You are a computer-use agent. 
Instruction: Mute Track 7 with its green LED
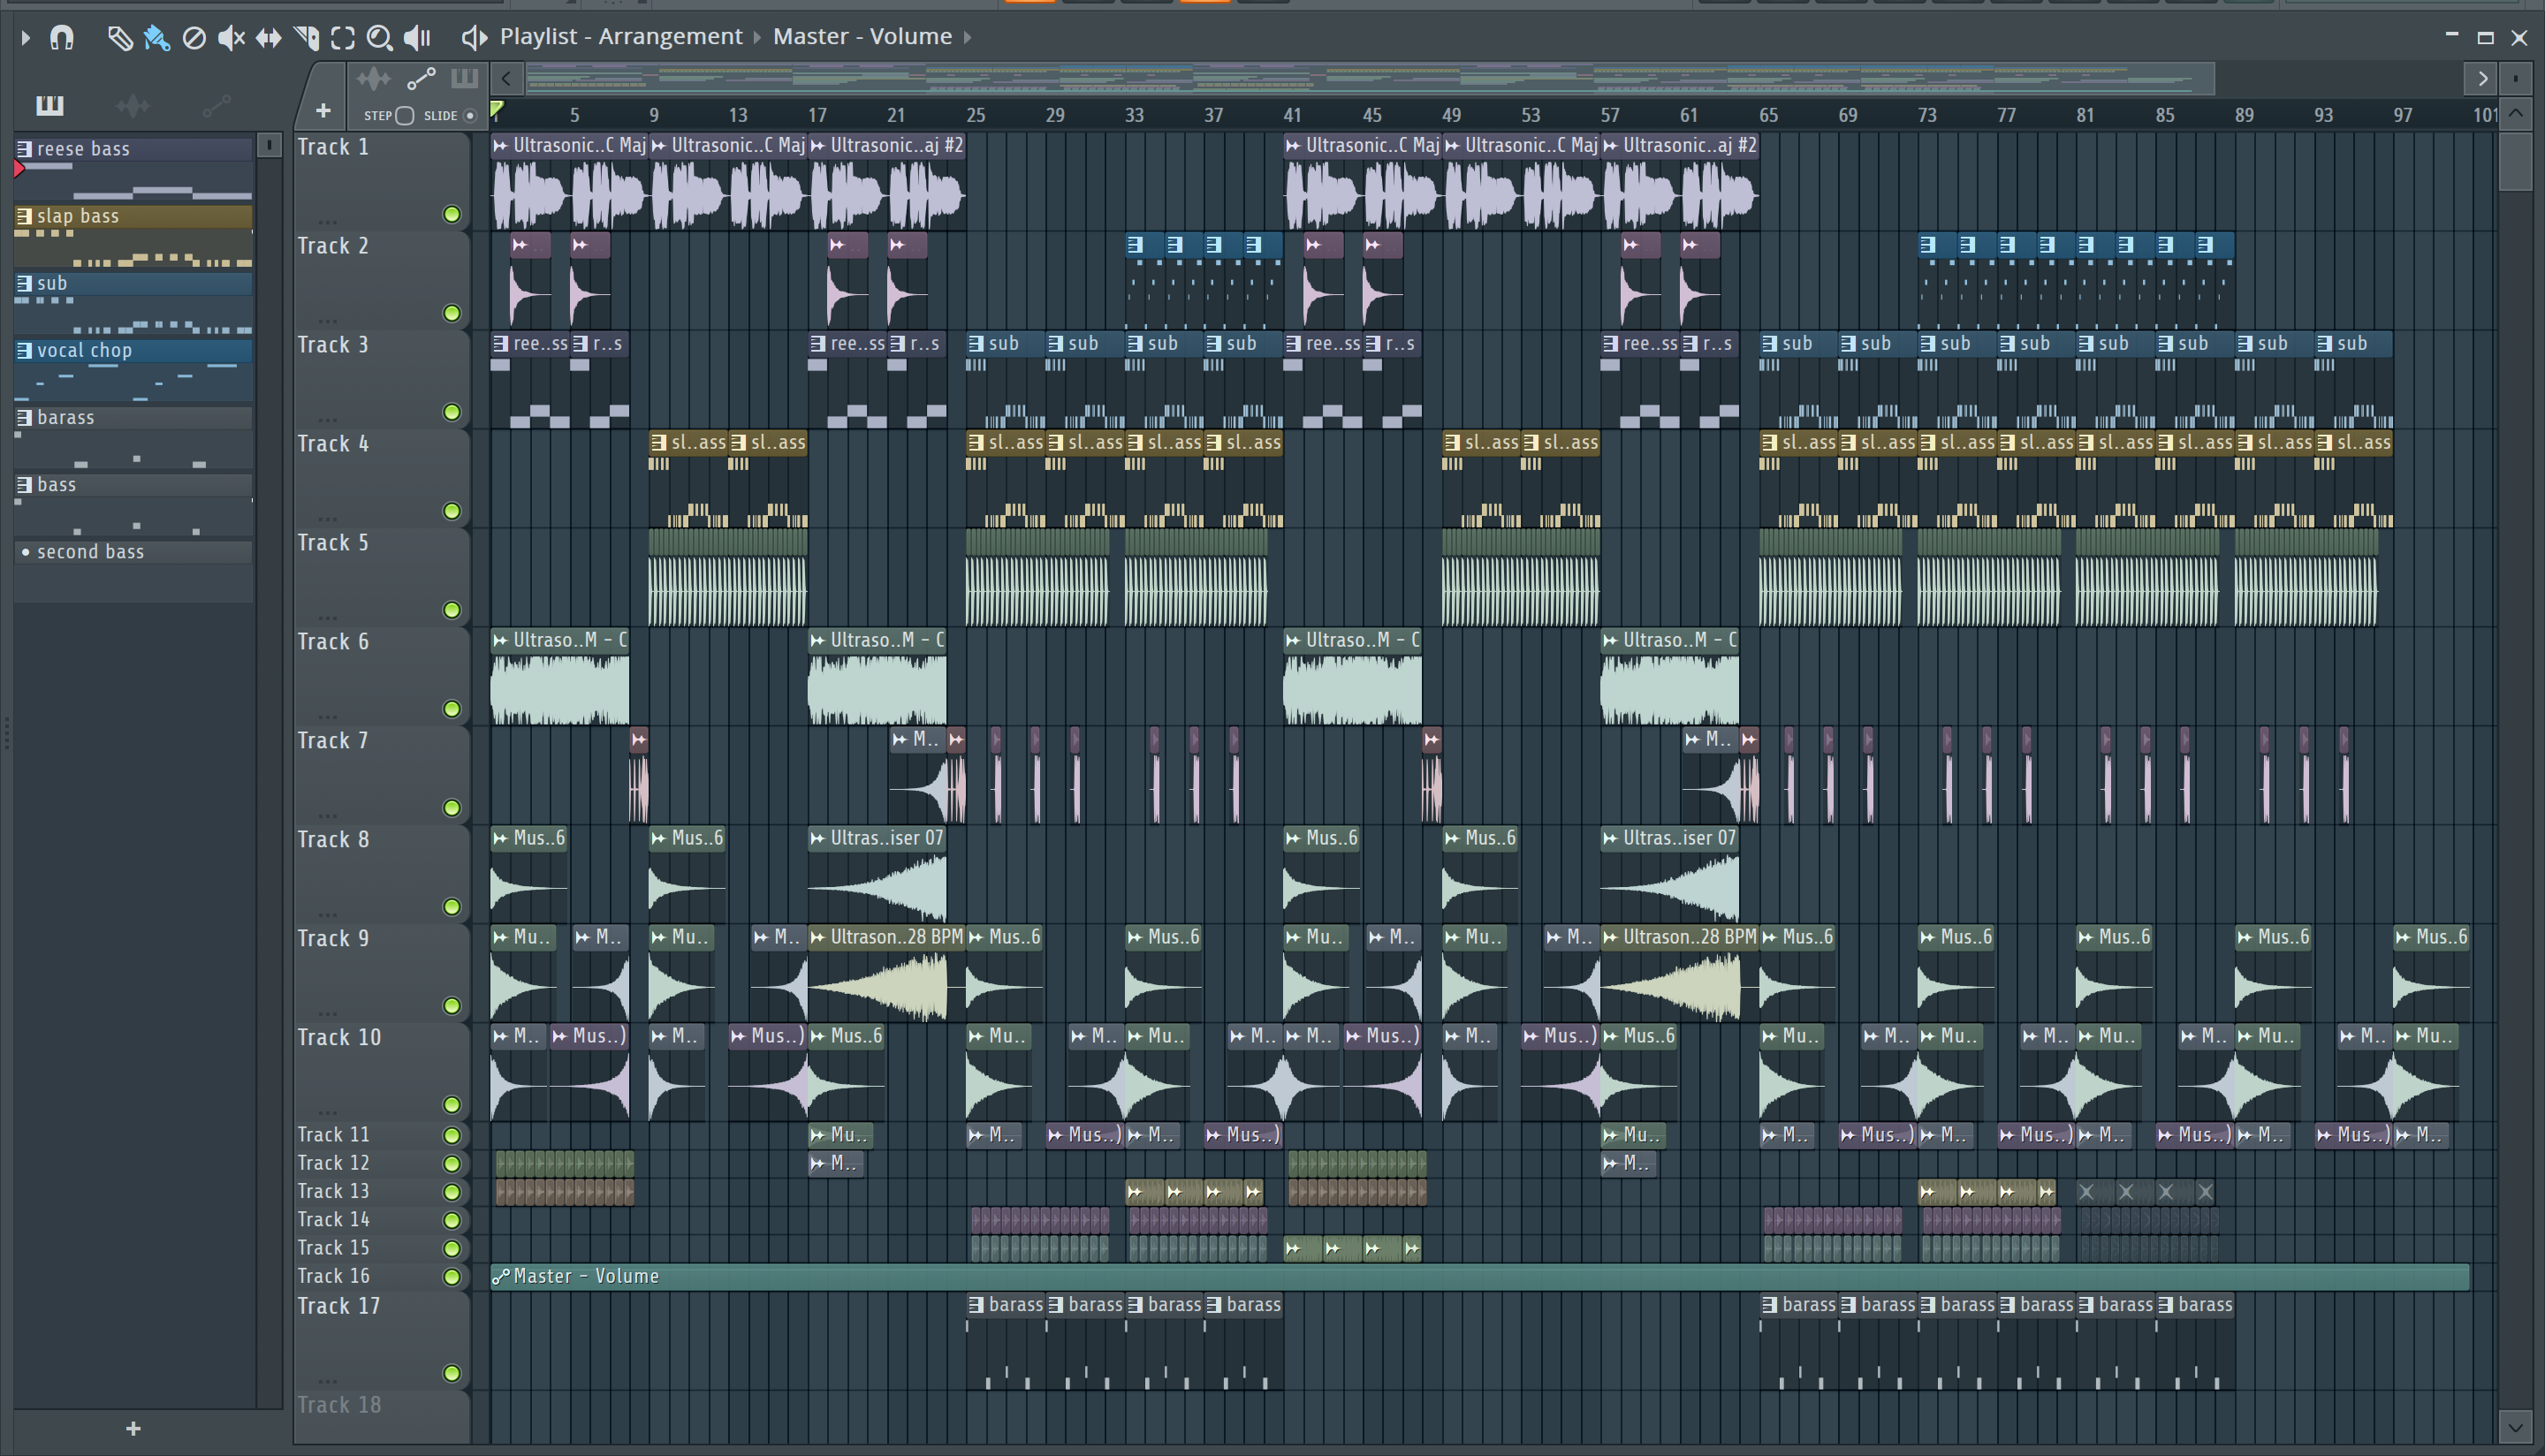pos(452,808)
